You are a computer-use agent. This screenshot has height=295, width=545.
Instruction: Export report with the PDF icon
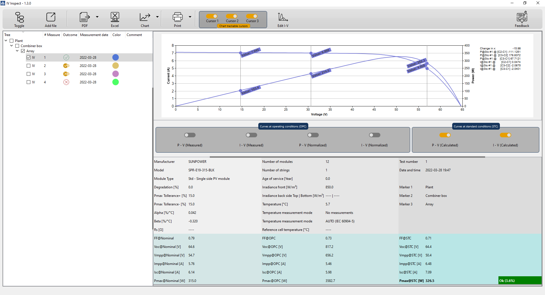84,18
